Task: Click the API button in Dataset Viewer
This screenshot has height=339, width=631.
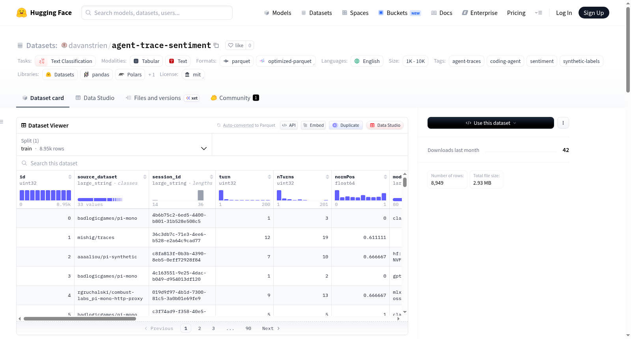Action: pyautogui.click(x=289, y=125)
